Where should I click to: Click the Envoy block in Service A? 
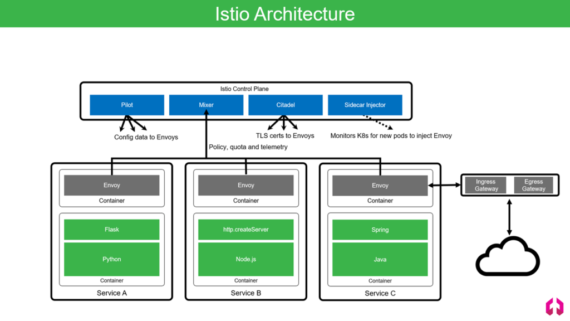(x=111, y=185)
